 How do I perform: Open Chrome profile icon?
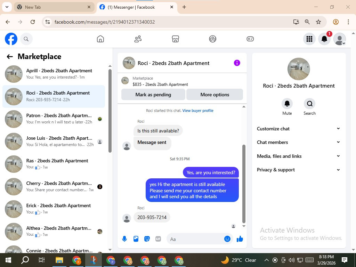[336, 22]
